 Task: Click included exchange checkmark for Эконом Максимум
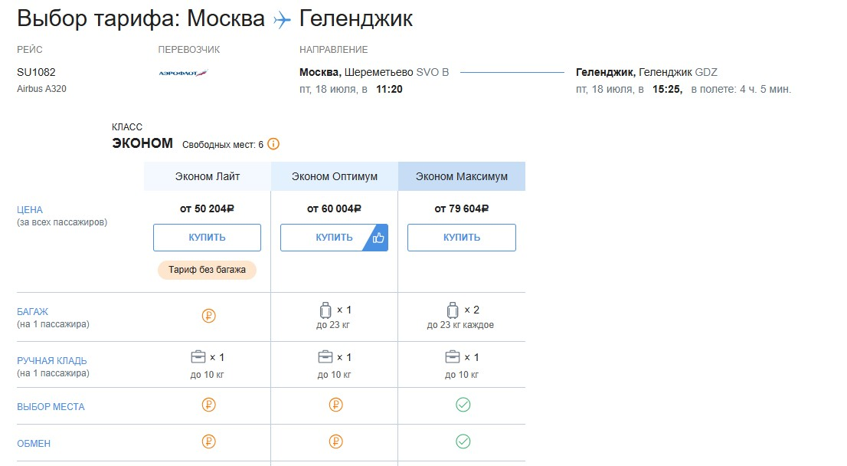(x=463, y=441)
